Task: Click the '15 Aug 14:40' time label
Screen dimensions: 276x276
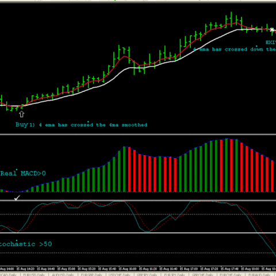Action: (x=46, y=269)
